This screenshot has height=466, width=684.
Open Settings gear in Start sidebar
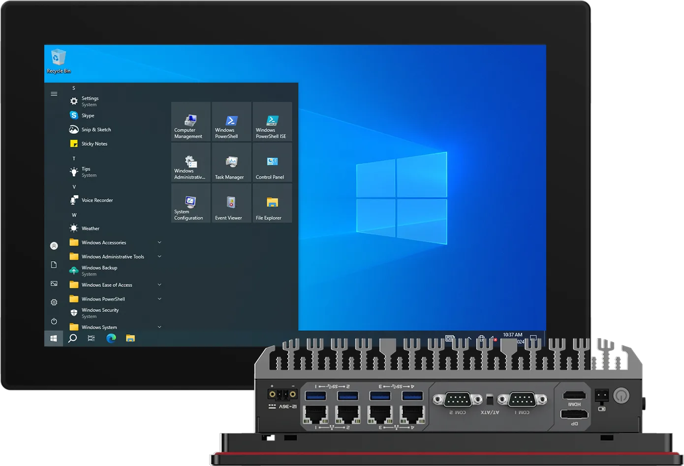(x=54, y=302)
